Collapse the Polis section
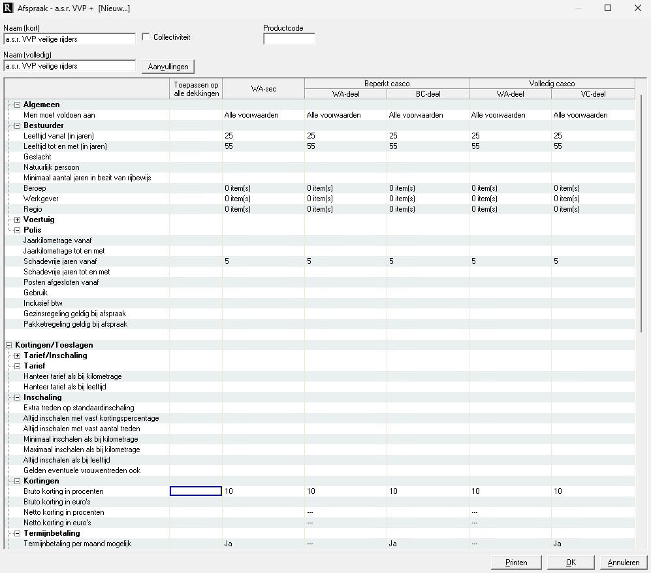The height and width of the screenshot is (573, 651). tap(18, 230)
